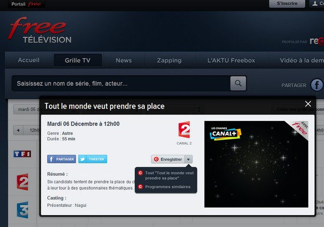Click the Mardi 06 Décembre à 12h00 heading
Image resolution: width=324 pixels, height=227 pixels.
(x=83, y=124)
